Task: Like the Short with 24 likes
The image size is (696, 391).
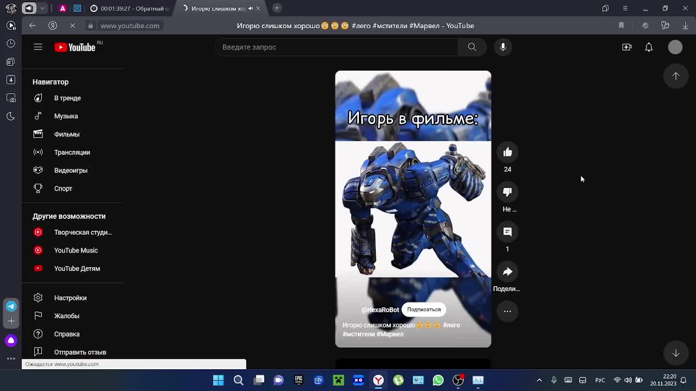Action: pos(507,152)
